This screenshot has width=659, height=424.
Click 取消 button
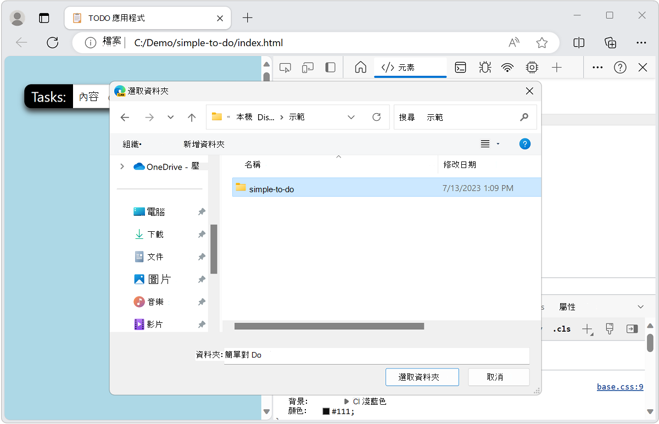click(x=499, y=377)
